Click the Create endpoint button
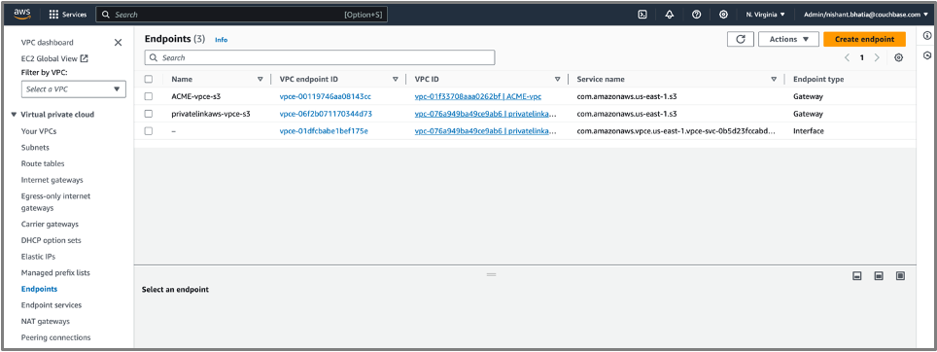The image size is (937, 352). [x=864, y=39]
